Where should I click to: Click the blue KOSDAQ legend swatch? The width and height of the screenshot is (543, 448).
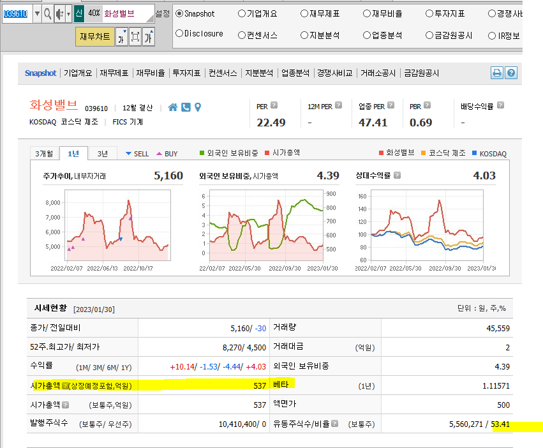[x=475, y=153]
